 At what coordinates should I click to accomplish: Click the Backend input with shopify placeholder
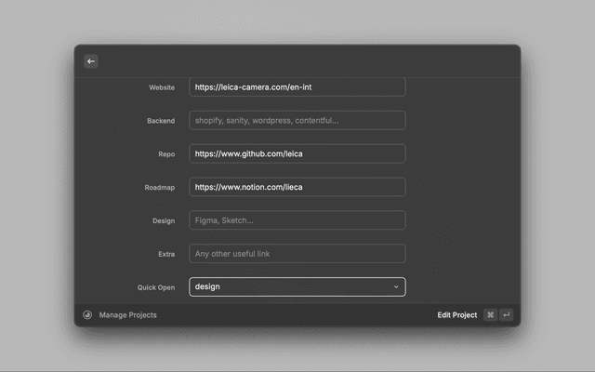[297, 121]
